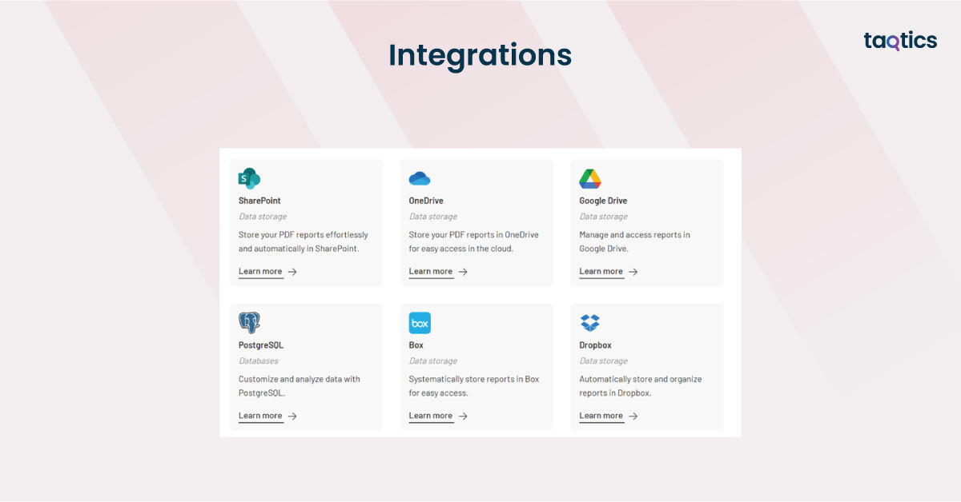Viewport: 961px width, 502px height.
Task: Click the Google Drive triangle icon
Action: 590,179
